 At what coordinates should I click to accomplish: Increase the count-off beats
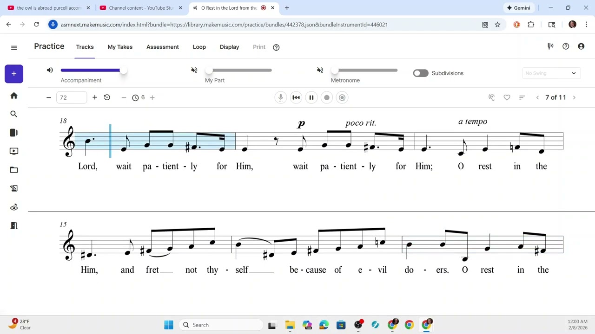[152, 97]
